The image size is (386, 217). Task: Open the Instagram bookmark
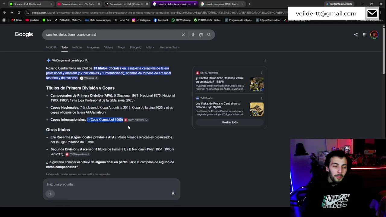click(141, 20)
